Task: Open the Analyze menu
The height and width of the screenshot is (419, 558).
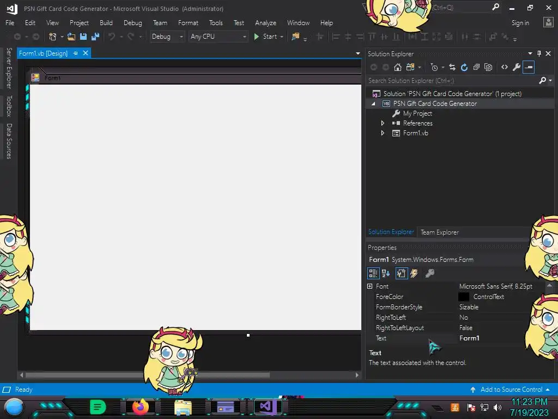Action: (x=265, y=23)
